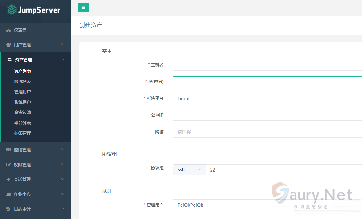Open the 管理用户 PeiQi dropdown
This screenshot has width=362, height=219.
point(258,205)
